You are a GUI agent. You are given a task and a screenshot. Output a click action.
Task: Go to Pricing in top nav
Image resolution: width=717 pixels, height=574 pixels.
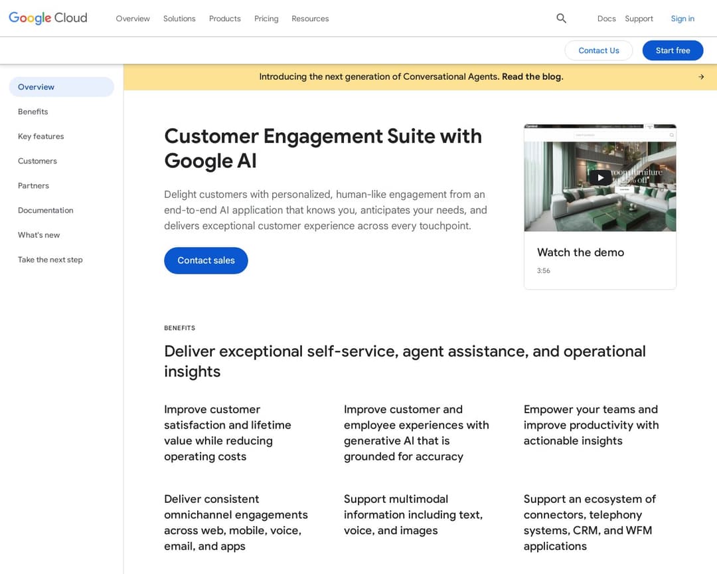[x=266, y=19]
